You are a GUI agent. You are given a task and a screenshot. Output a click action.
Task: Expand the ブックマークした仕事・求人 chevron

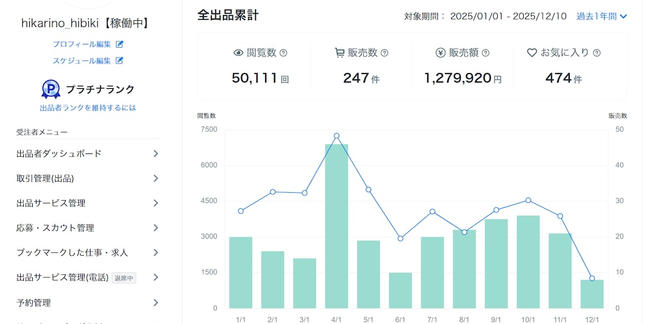[x=156, y=253]
